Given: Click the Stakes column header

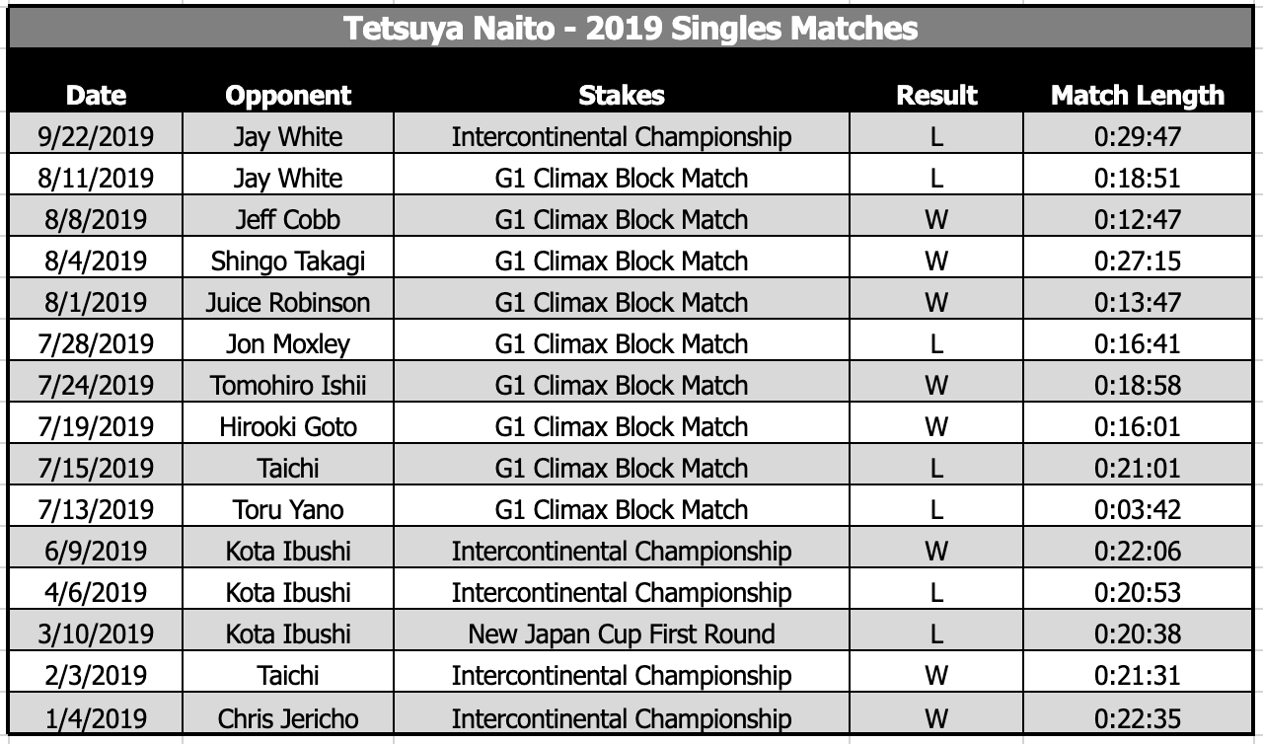Looking at the screenshot, I should [621, 95].
